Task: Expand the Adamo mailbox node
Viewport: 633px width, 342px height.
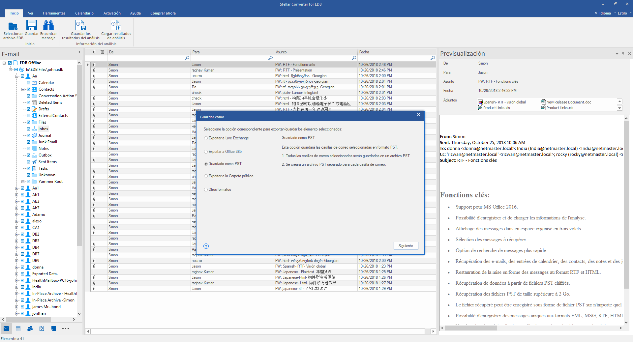Action: click(16, 214)
